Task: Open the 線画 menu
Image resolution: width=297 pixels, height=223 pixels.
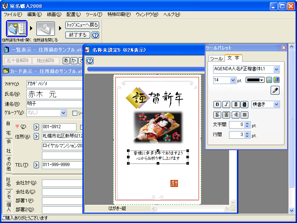Action: pos(54,14)
